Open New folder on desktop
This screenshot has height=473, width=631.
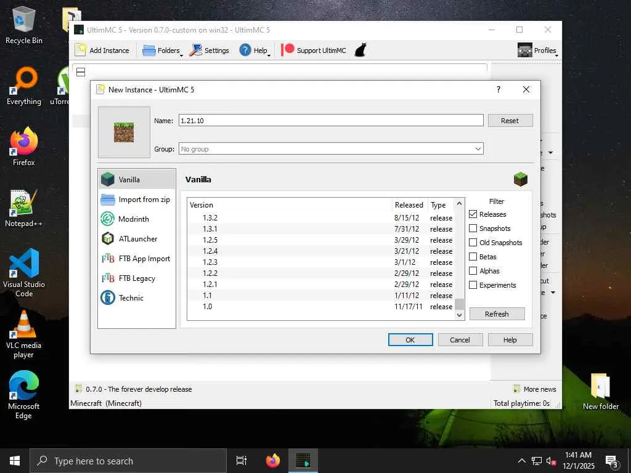coord(601,391)
